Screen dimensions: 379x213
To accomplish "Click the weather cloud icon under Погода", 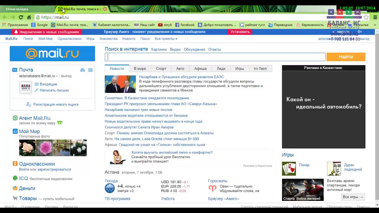I will pos(110,188).
